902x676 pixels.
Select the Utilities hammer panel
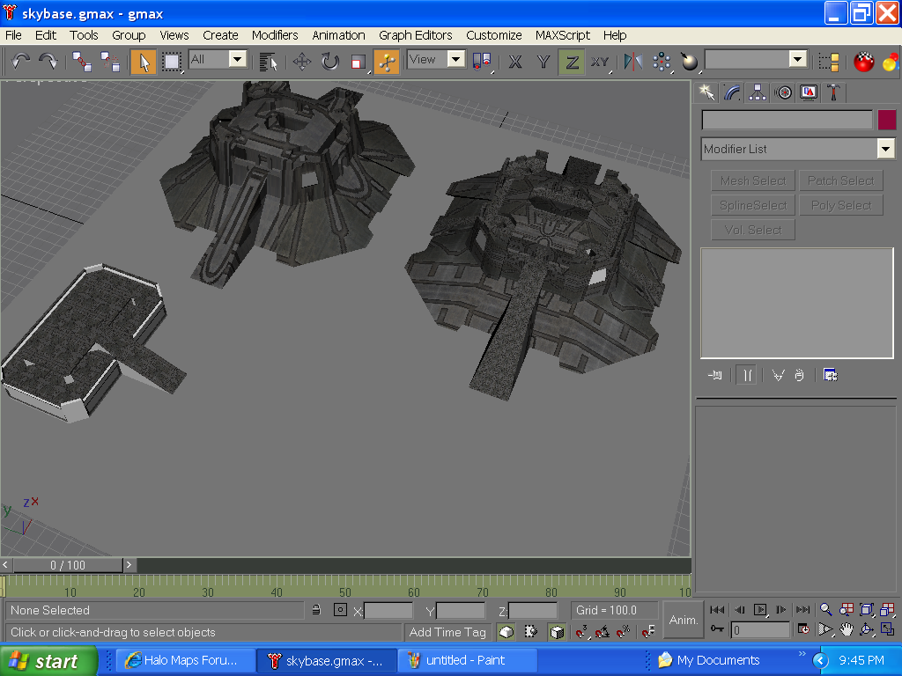pyautogui.click(x=832, y=92)
